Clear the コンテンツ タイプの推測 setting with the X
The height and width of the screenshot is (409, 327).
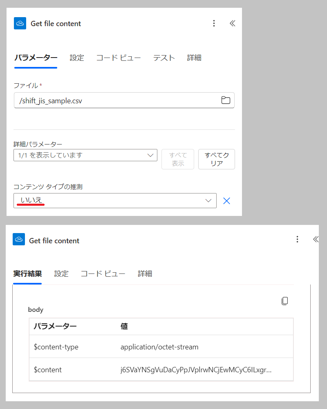pos(227,200)
